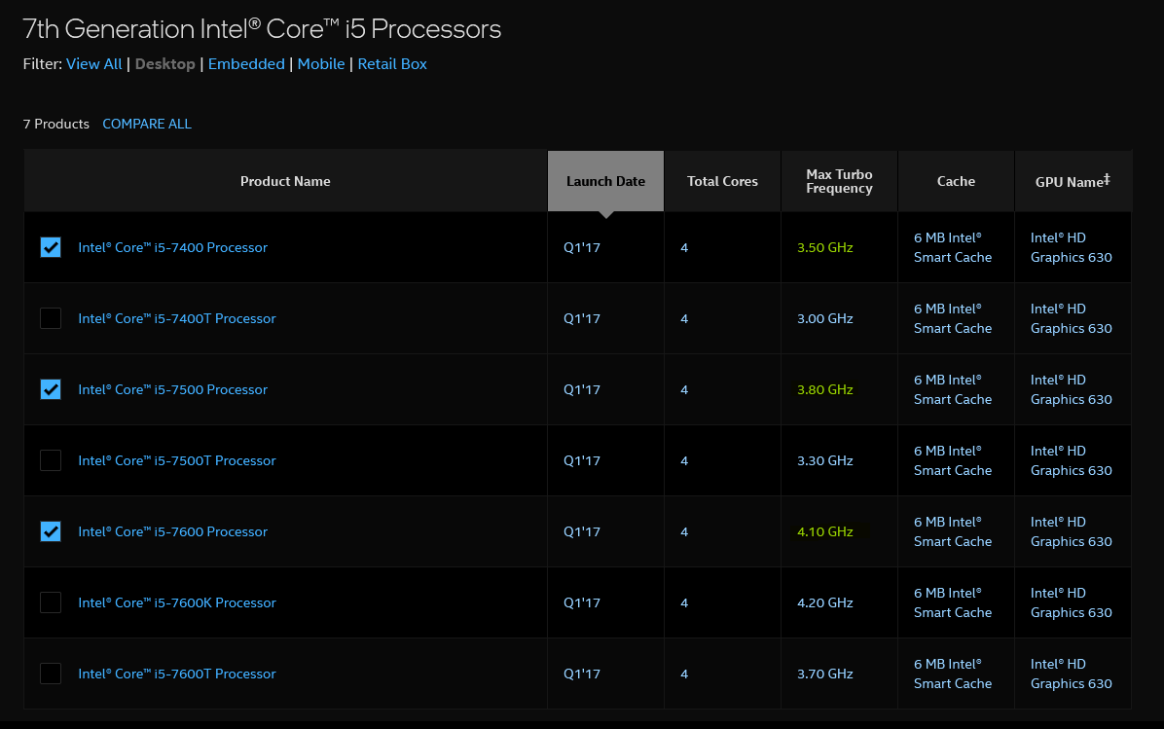Click the 4.20 GHz frequency value
This screenshot has width=1164, height=729.
824,602
